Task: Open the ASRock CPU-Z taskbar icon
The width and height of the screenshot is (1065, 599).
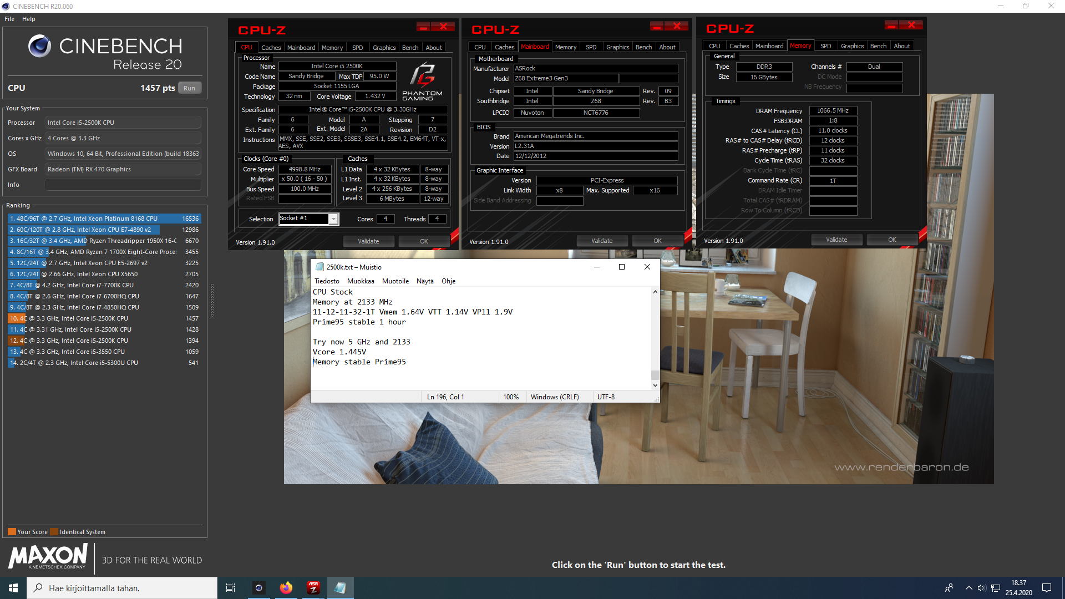Action: (x=313, y=588)
